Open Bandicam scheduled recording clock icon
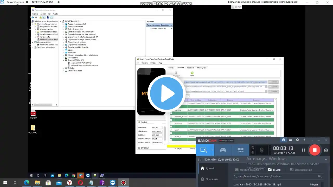 click(x=297, y=140)
